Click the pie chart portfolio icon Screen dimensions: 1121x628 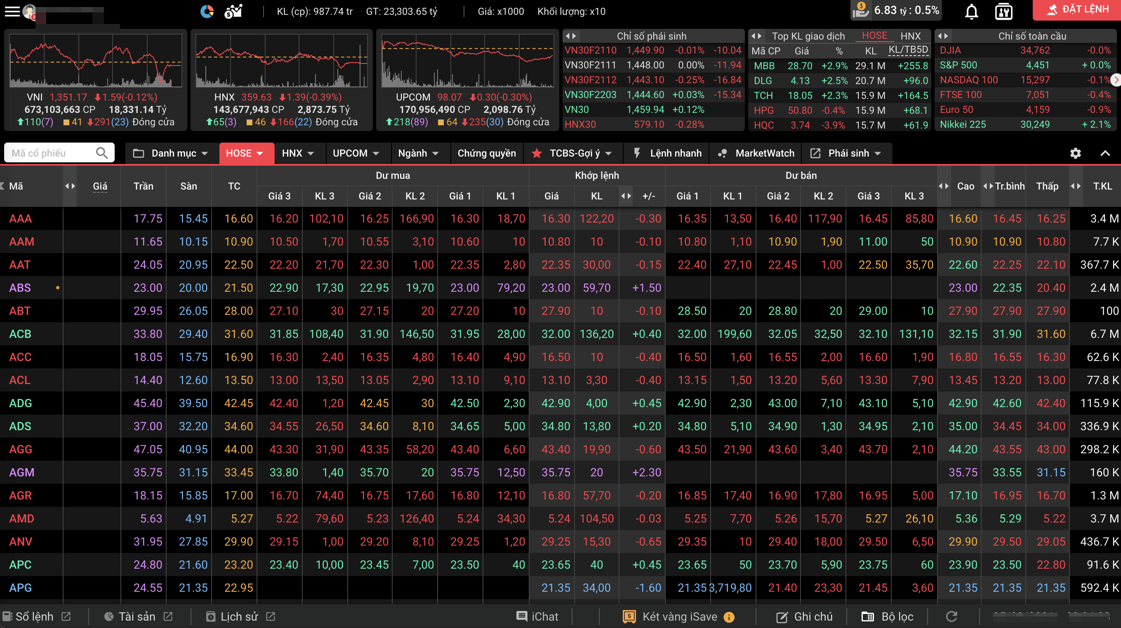207,11
